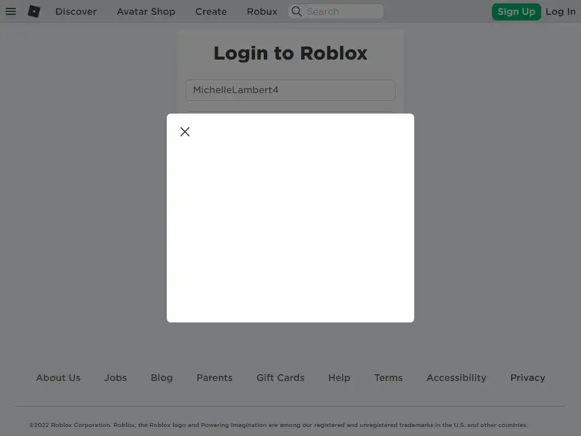581x436 pixels.
Task: Open the Help footer link
Action: 339,378
